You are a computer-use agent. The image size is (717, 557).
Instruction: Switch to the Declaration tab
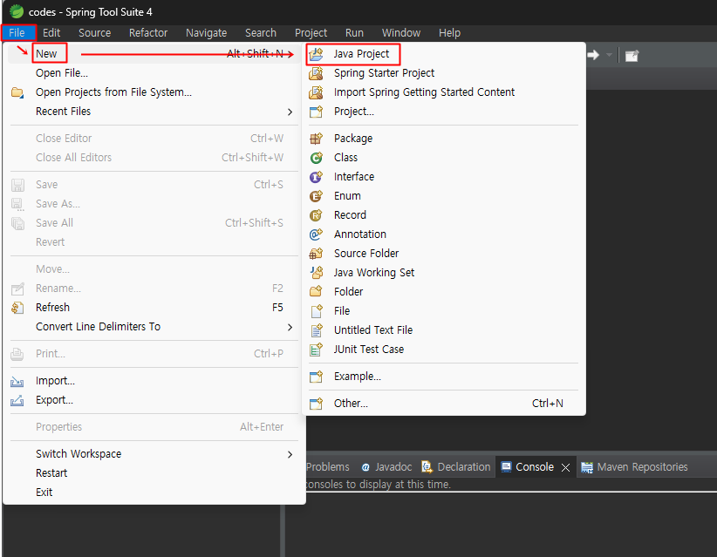pyautogui.click(x=456, y=467)
